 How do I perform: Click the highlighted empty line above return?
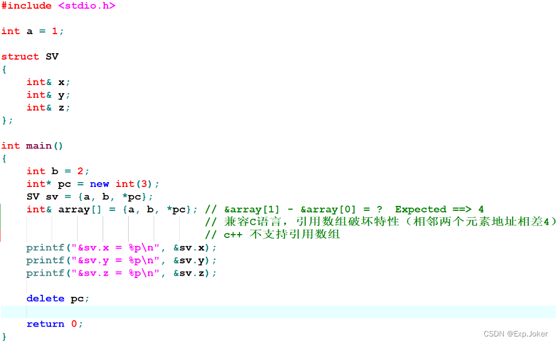coord(271,312)
